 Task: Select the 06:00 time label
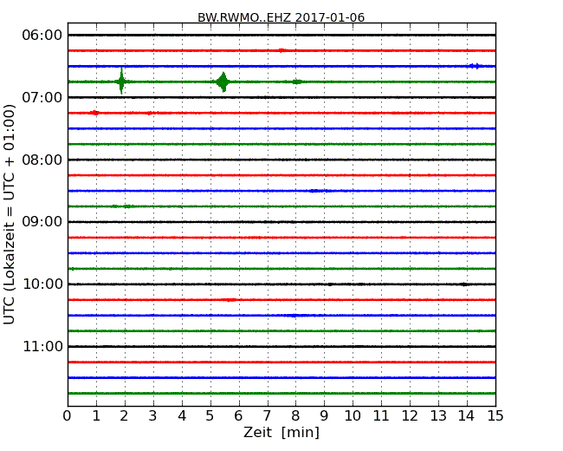(42, 36)
